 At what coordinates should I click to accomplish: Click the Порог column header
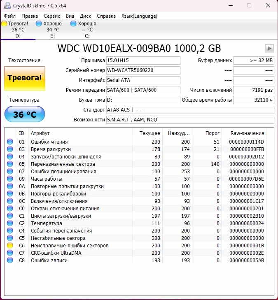click(207, 133)
